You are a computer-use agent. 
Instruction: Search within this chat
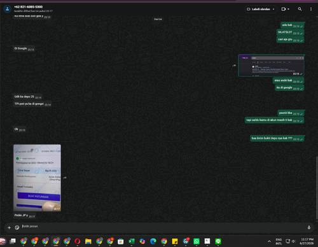click(300, 9)
